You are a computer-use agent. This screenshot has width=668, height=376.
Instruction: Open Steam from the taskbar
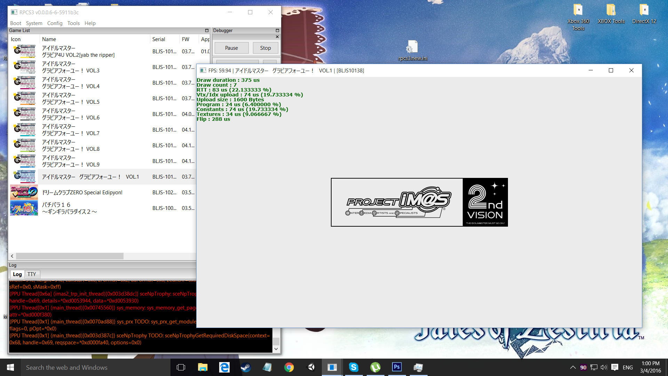click(246, 367)
